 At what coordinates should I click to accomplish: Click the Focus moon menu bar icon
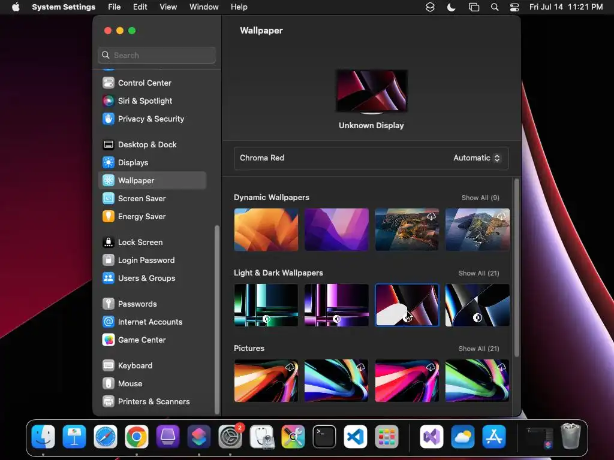click(x=451, y=7)
